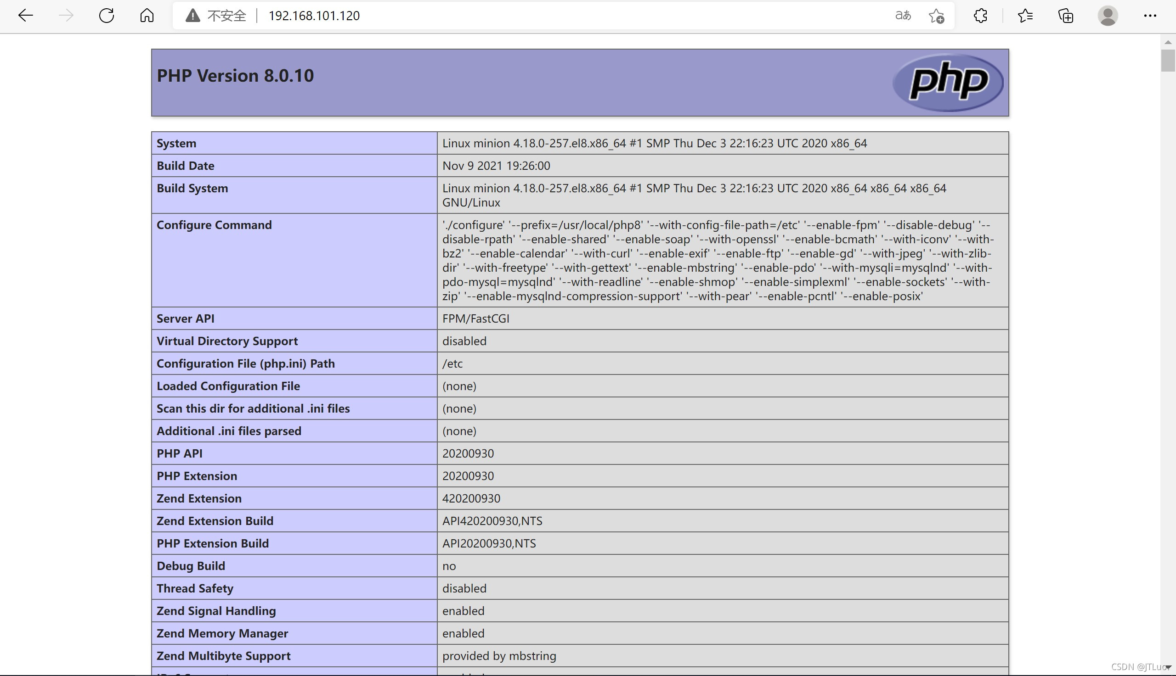The image size is (1176, 676).
Task: Open the translate page icon
Action: pos(903,16)
